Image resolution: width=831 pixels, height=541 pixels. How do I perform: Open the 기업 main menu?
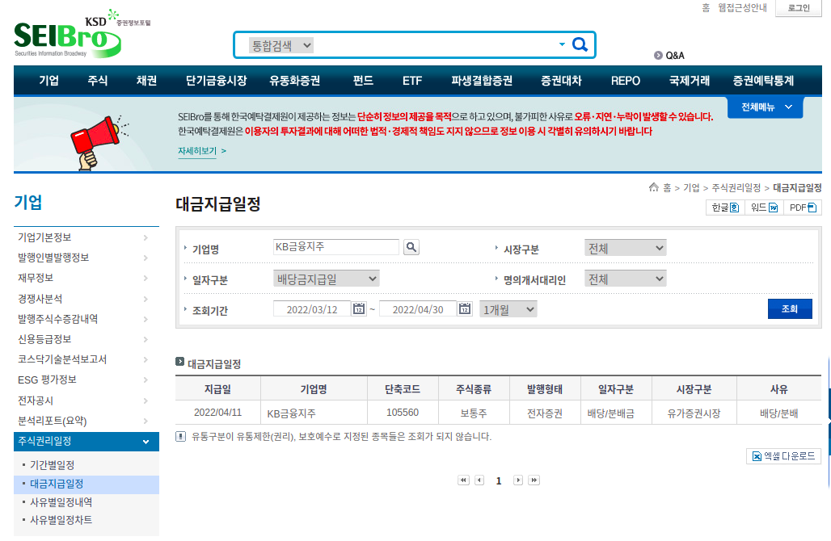[x=49, y=81]
